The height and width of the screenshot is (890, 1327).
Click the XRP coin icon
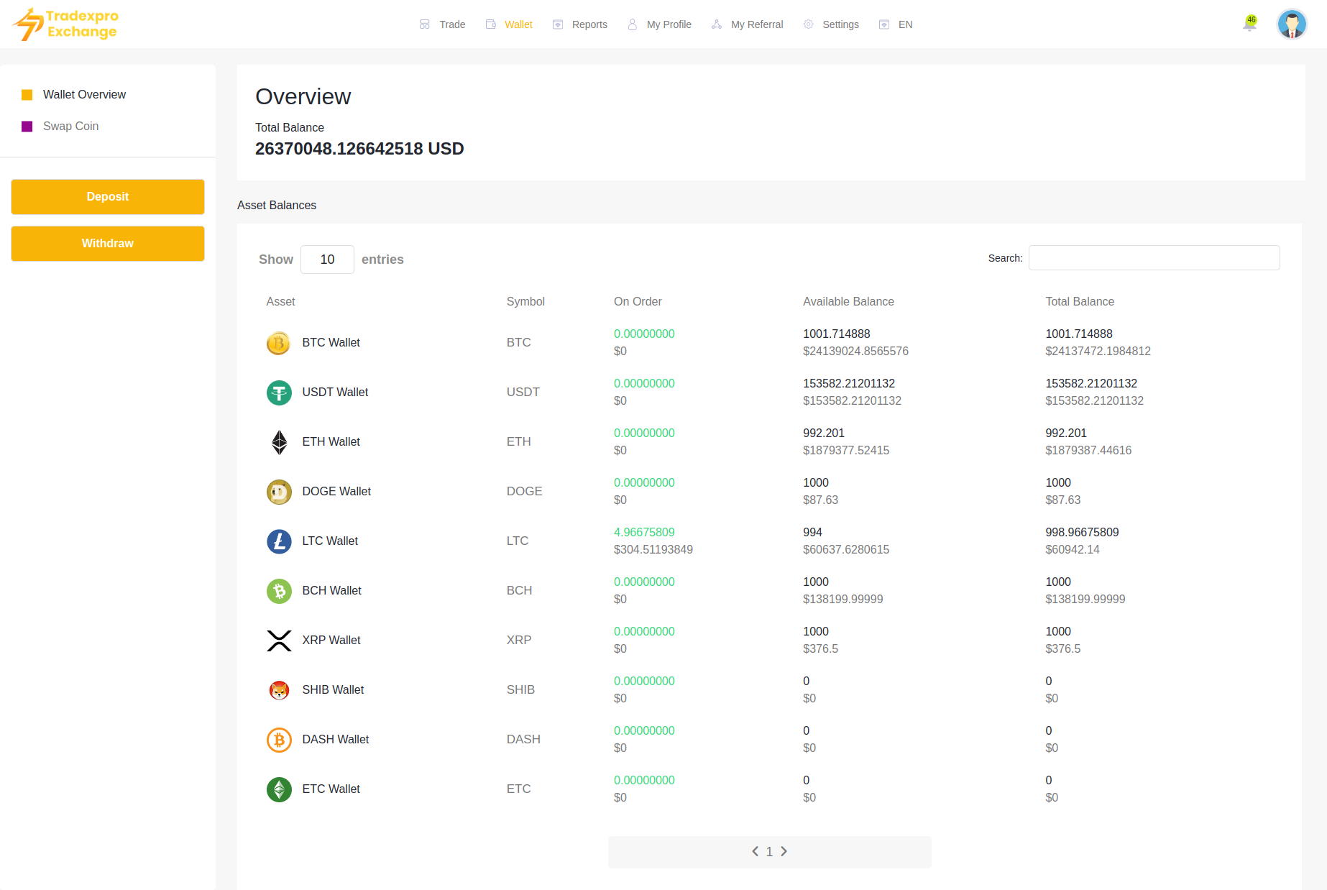(279, 641)
